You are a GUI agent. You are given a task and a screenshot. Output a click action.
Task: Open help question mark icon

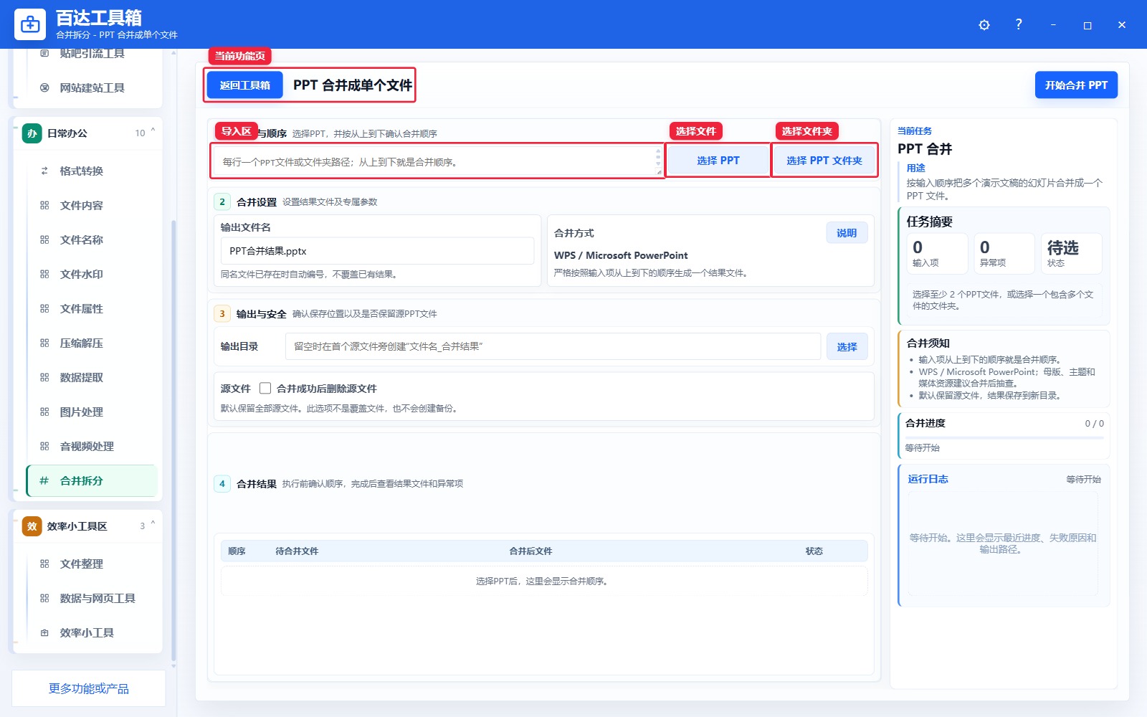click(x=1019, y=24)
